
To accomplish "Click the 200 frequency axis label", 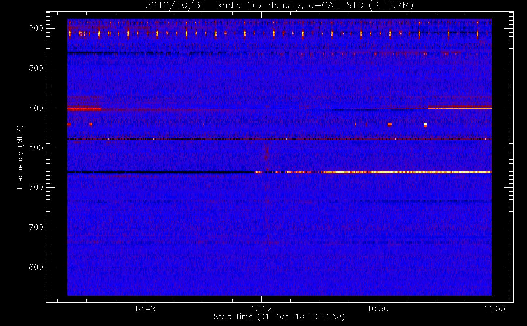I will [x=36, y=28].
